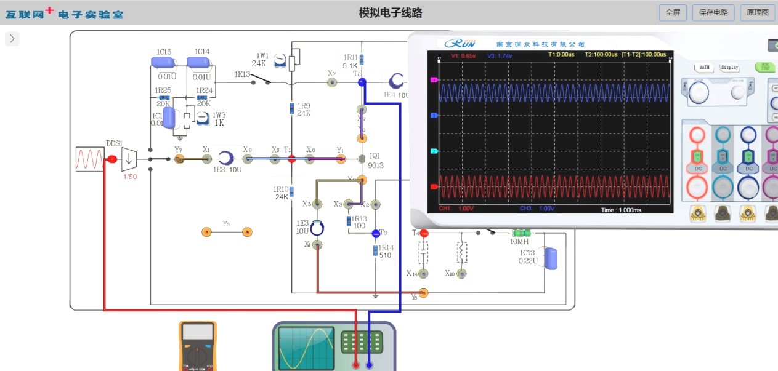Viewport: 778px width, 371px height.
Task: Click the 1W1 24K potentiometer knob
Action: (280, 62)
